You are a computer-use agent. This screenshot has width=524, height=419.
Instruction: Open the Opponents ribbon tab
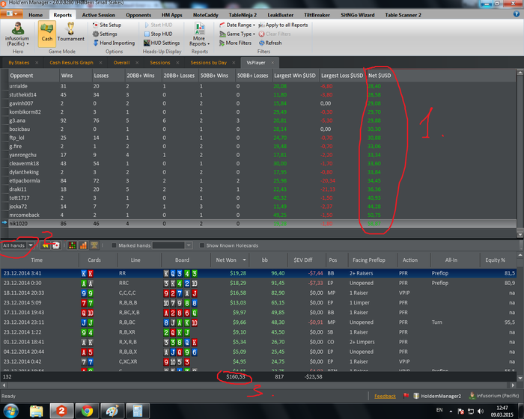pyautogui.click(x=138, y=15)
